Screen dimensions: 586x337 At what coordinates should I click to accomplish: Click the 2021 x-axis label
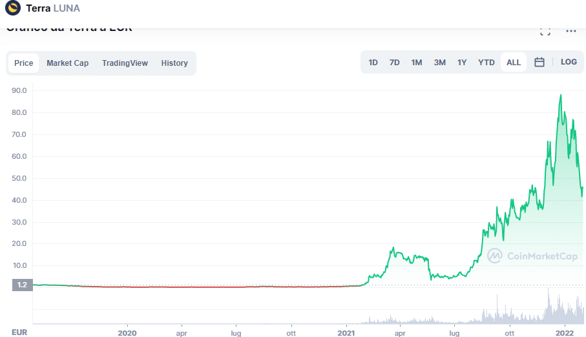click(346, 332)
